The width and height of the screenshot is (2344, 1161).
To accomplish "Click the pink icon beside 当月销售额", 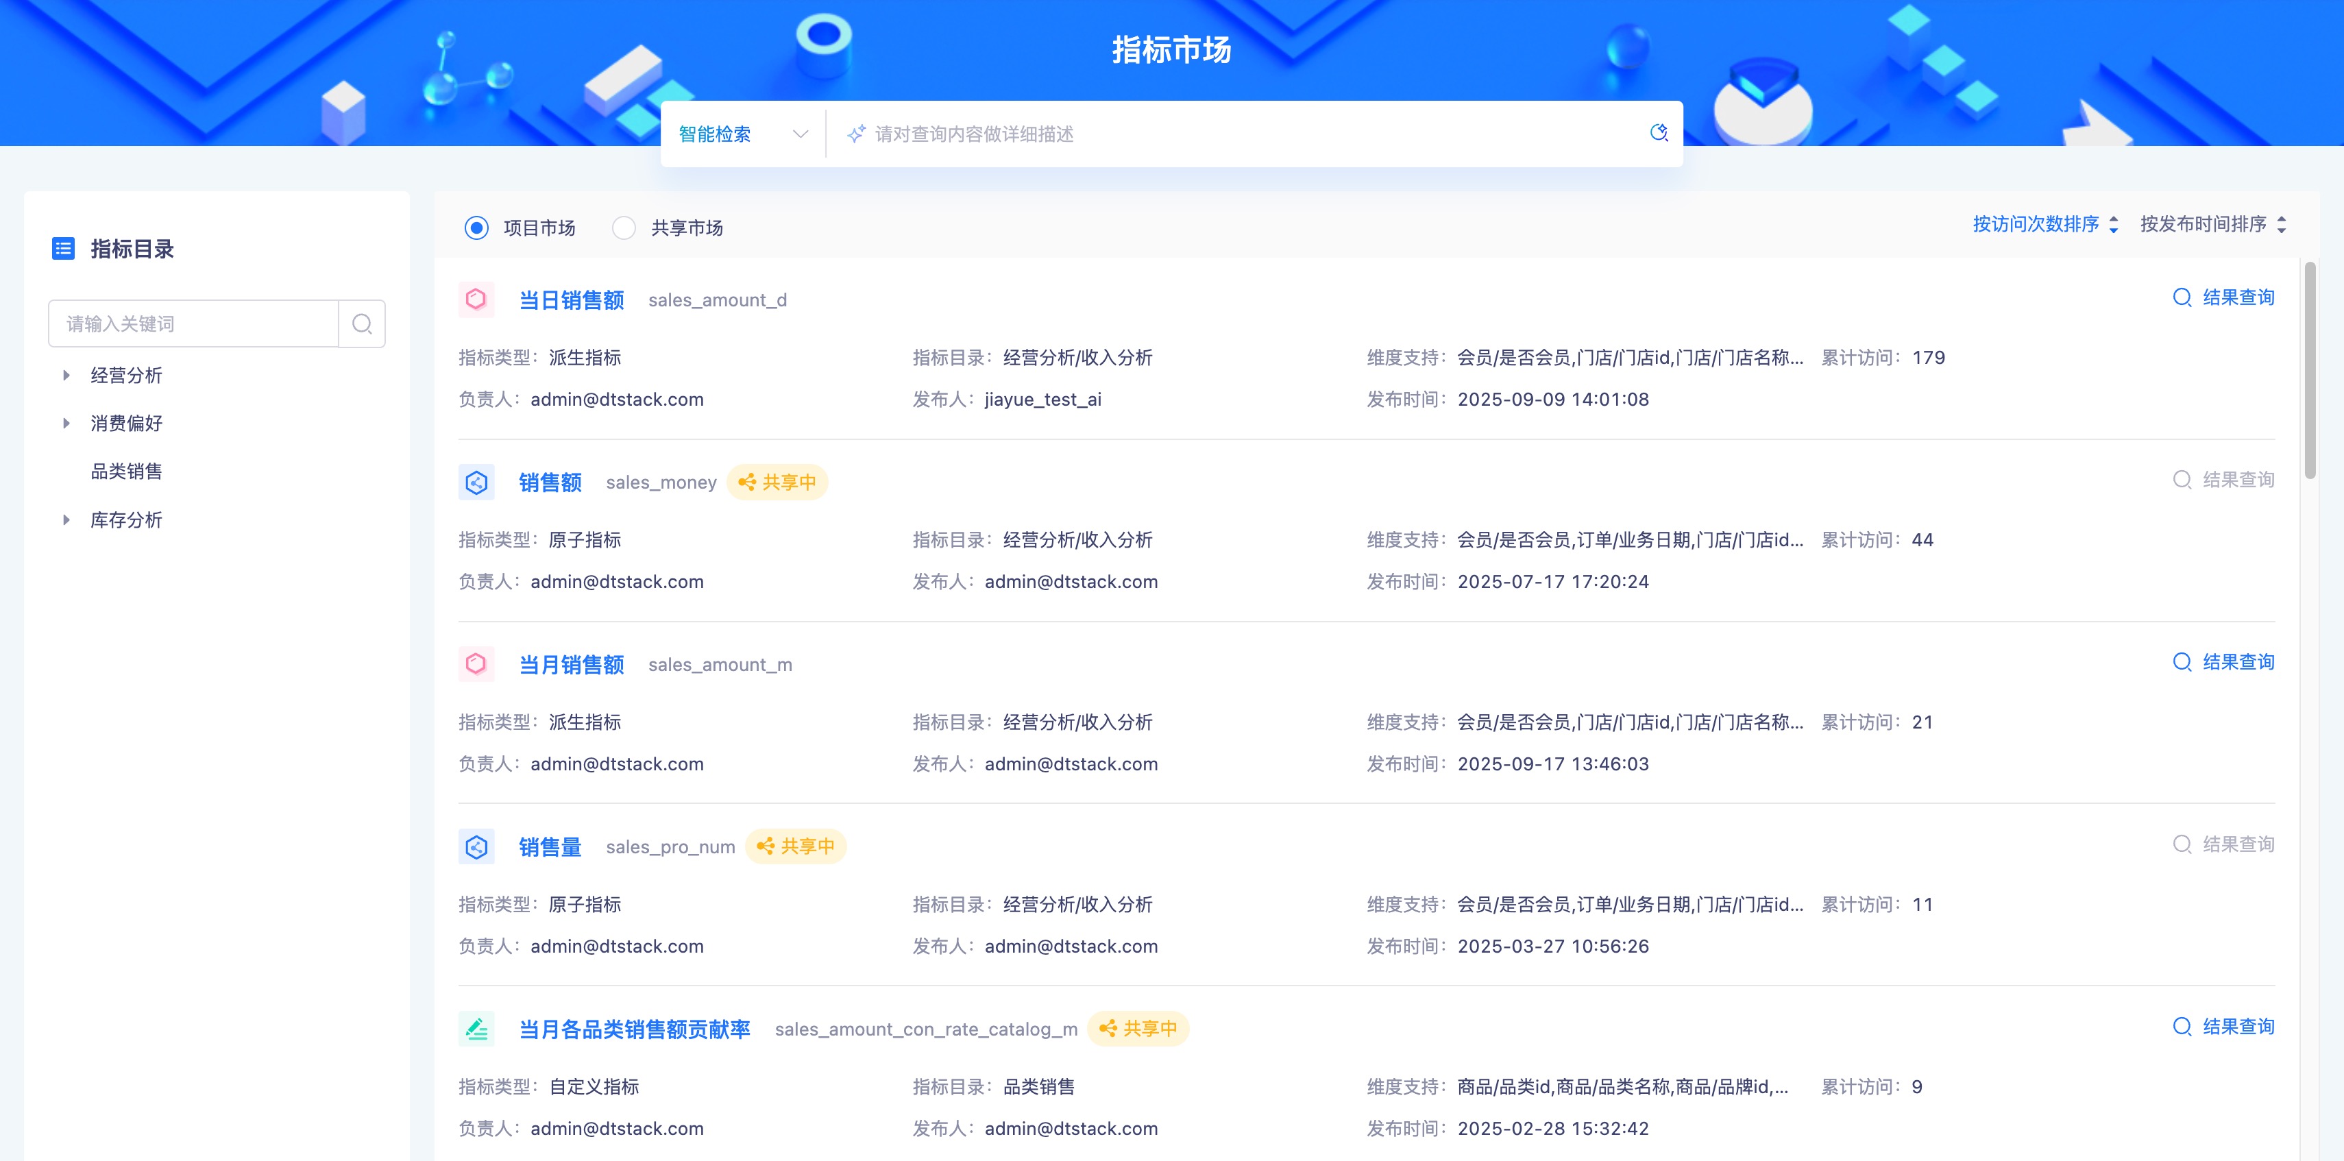I will [x=476, y=664].
